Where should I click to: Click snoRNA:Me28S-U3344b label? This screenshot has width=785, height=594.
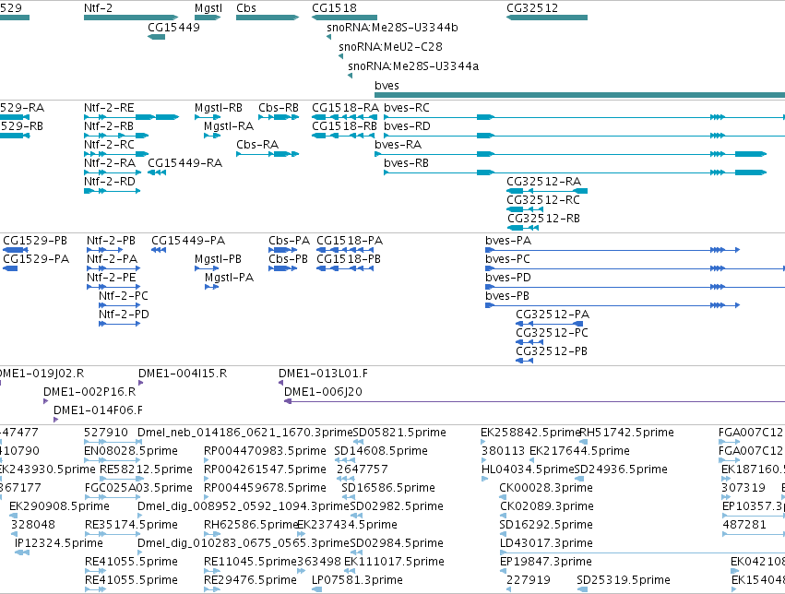(392, 28)
